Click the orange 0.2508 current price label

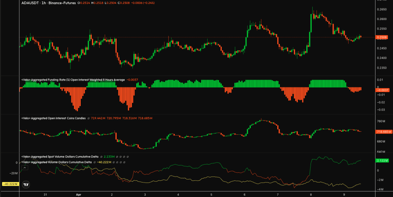coord(381,38)
